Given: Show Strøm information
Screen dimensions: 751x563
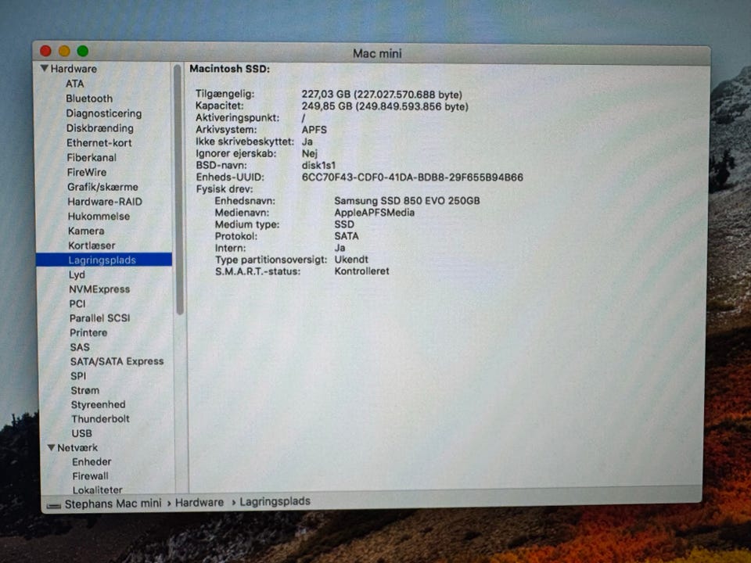Looking at the screenshot, I should click(x=84, y=390).
